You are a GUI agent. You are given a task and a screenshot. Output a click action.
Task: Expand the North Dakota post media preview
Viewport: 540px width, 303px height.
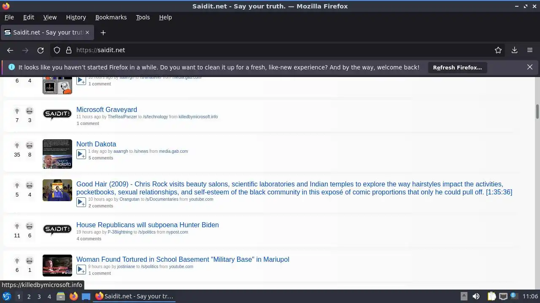pyautogui.click(x=81, y=154)
